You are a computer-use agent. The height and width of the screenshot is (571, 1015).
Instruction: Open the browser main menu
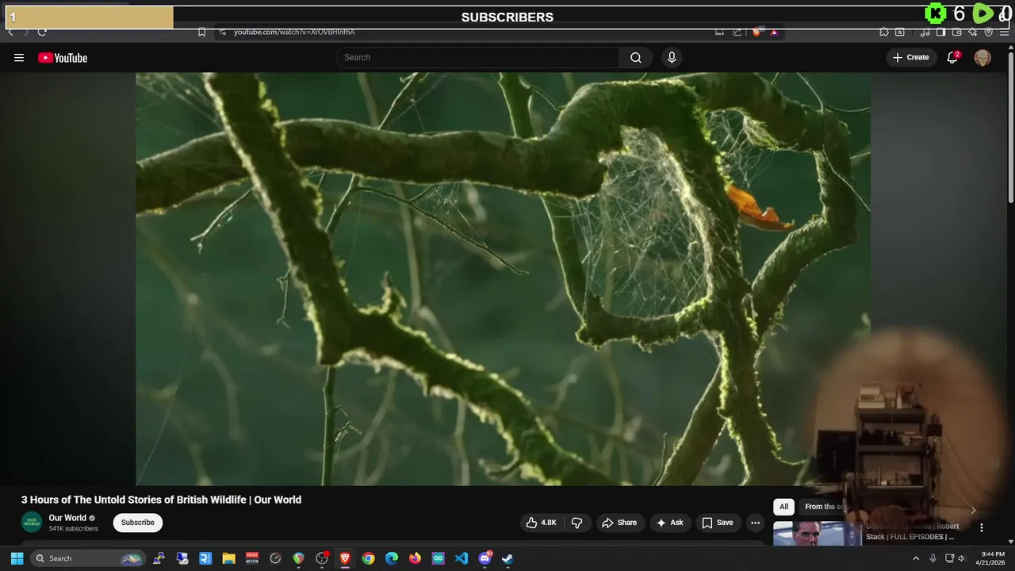pos(1005,32)
